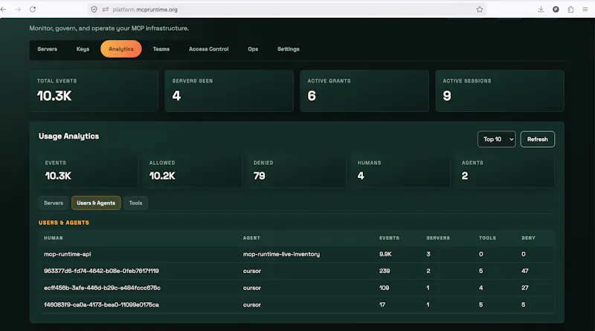Switch to the Tools sub-tab
Viewport: 595px width, 331px height.
(135, 203)
